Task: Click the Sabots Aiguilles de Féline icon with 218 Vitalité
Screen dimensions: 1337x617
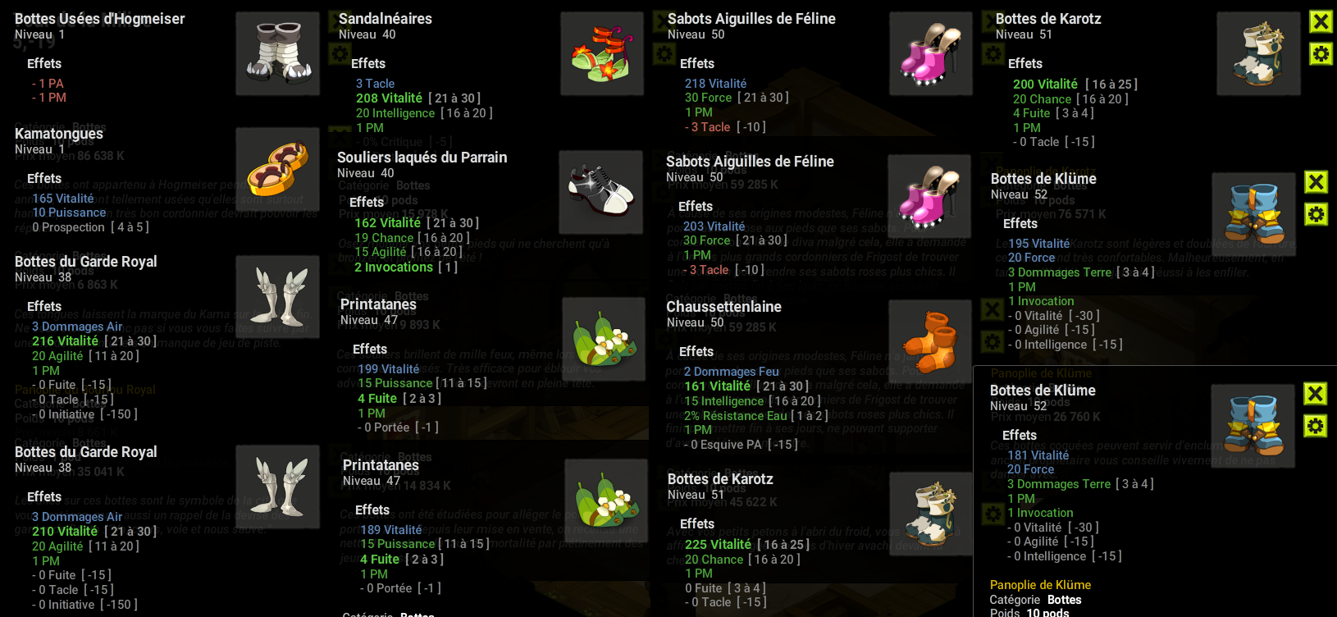Action: (931, 53)
